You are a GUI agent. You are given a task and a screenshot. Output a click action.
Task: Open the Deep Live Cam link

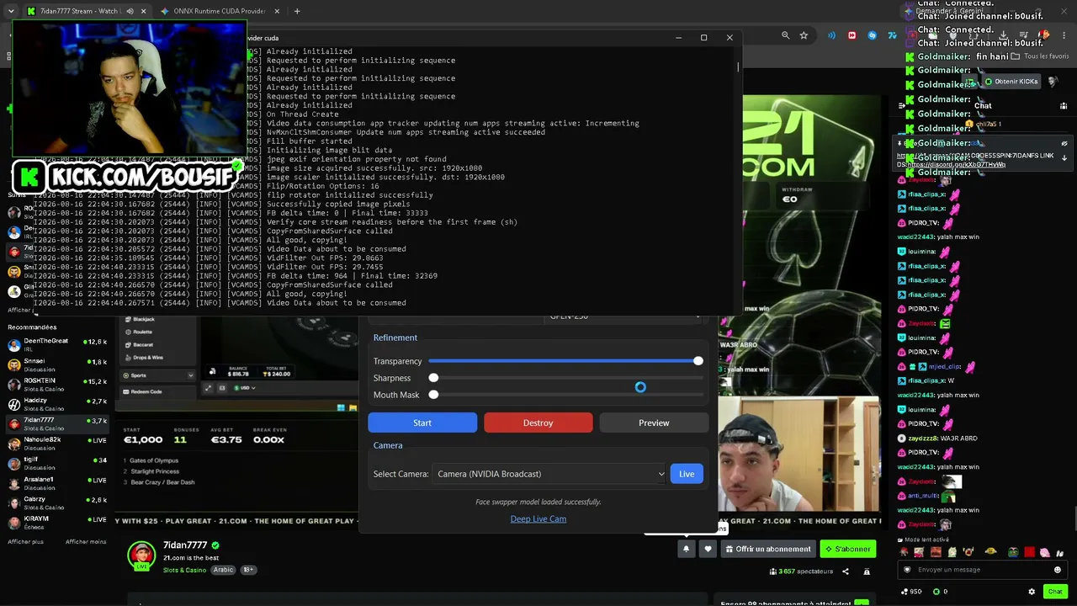click(538, 518)
